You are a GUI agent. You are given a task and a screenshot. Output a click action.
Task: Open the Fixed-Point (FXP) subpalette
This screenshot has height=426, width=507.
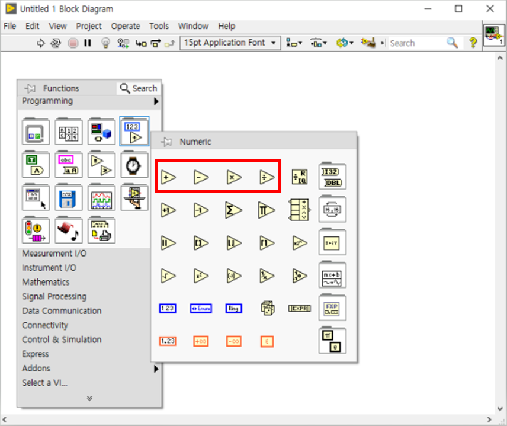coord(332,308)
